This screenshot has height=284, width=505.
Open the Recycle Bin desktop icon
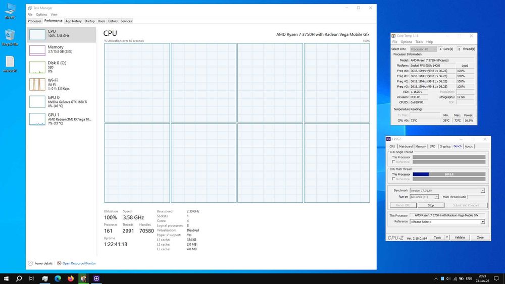(10, 37)
